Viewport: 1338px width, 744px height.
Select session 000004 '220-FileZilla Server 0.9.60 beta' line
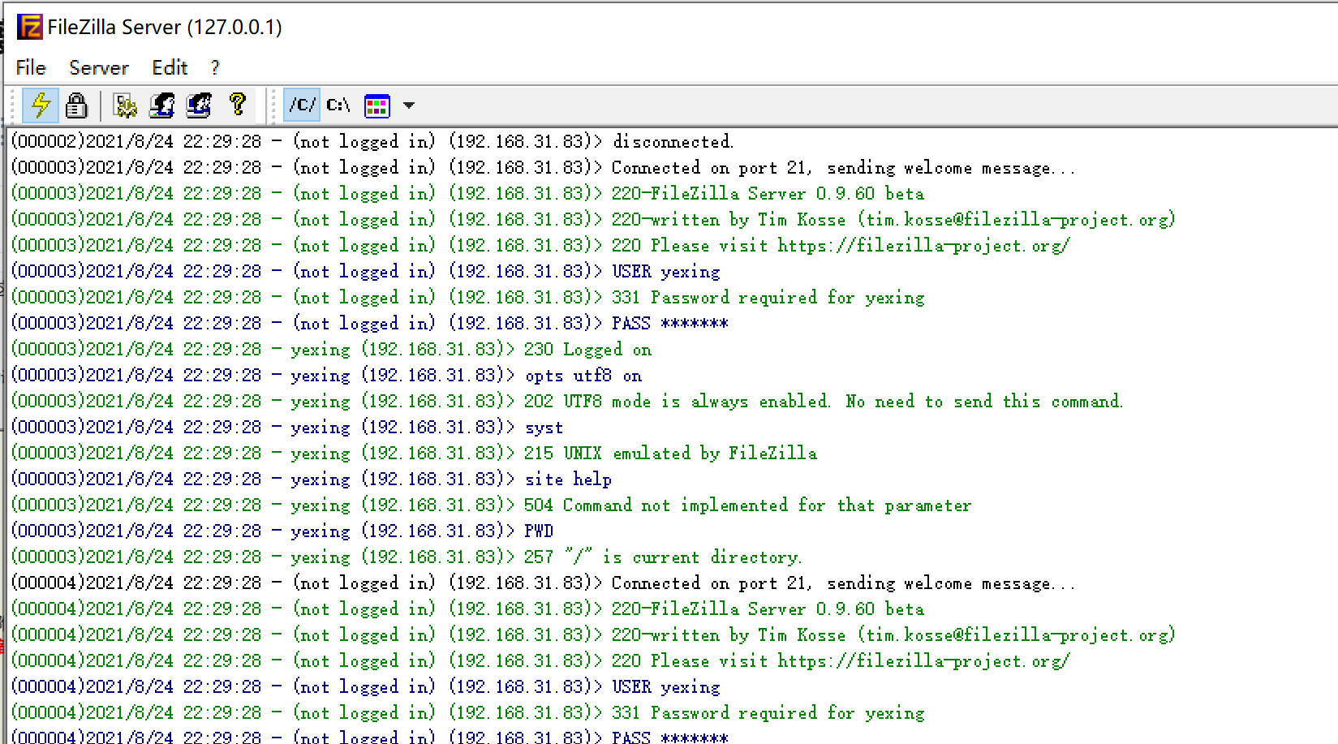(x=467, y=609)
